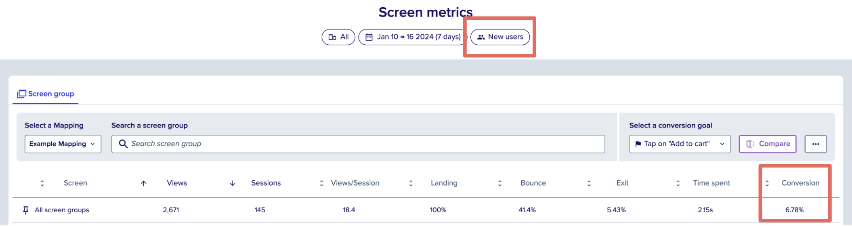
Task: Click the 100% landing value
Action: pos(438,210)
